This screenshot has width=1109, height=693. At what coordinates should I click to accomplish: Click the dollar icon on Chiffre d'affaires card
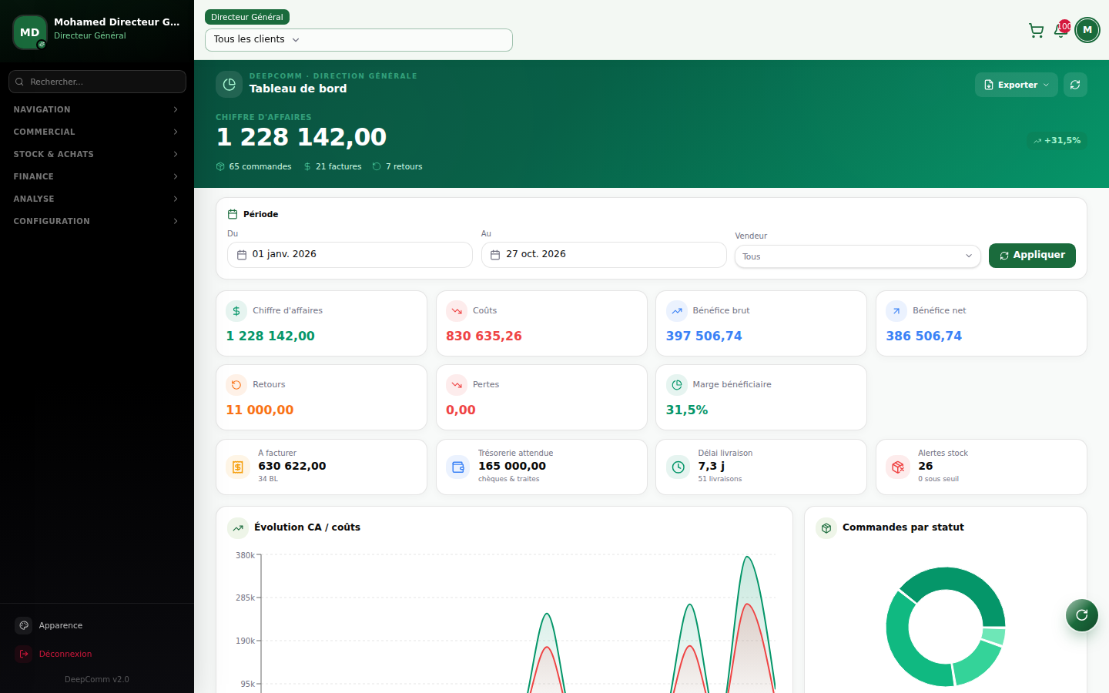(x=236, y=311)
